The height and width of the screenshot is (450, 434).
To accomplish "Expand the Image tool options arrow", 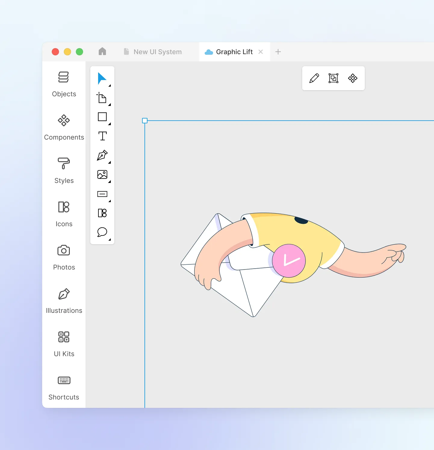I will (110, 182).
